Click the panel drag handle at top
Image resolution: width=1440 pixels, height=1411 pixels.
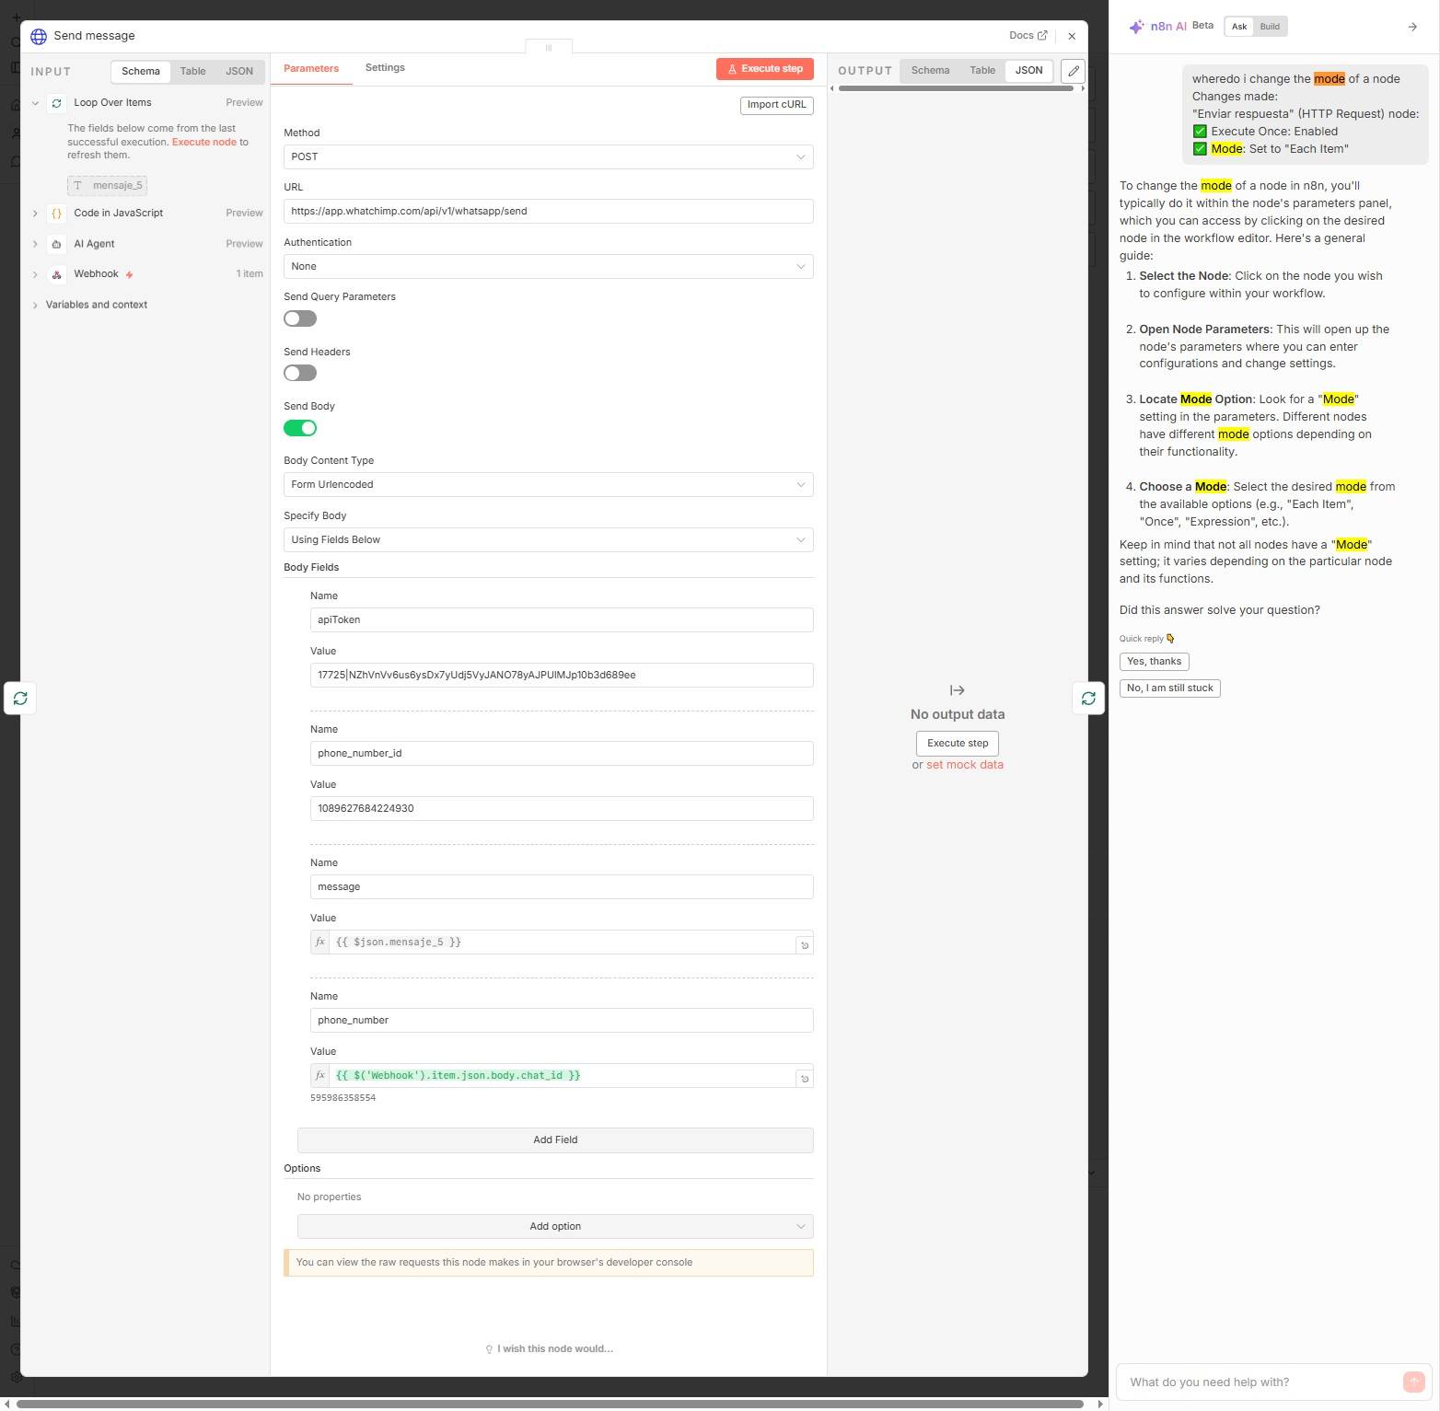coord(549,47)
